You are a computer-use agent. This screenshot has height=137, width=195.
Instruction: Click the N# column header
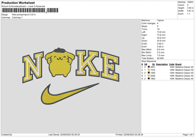146,64
